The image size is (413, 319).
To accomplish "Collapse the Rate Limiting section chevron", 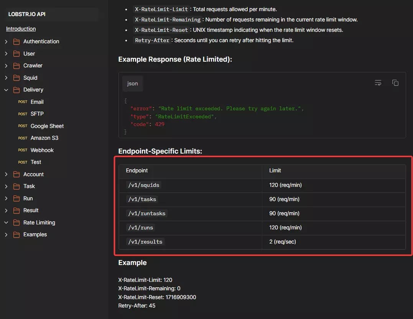I will pos(6,222).
